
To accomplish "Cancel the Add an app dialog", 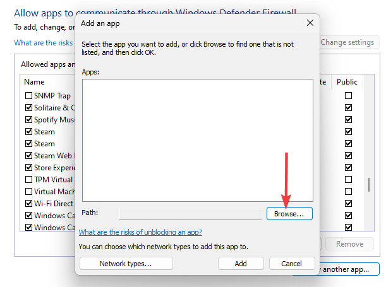I will tap(291, 264).
